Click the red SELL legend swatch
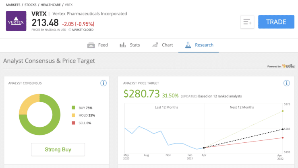Screen dimensions: 298x168 point(73,123)
